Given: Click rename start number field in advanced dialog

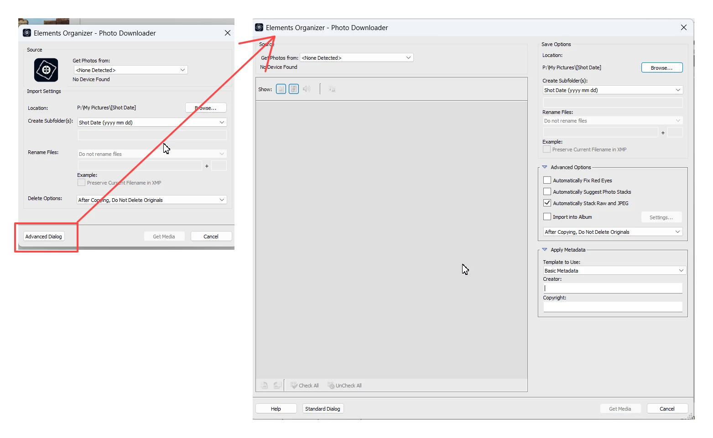Looking at the screenshot, I should click(675, 133).
